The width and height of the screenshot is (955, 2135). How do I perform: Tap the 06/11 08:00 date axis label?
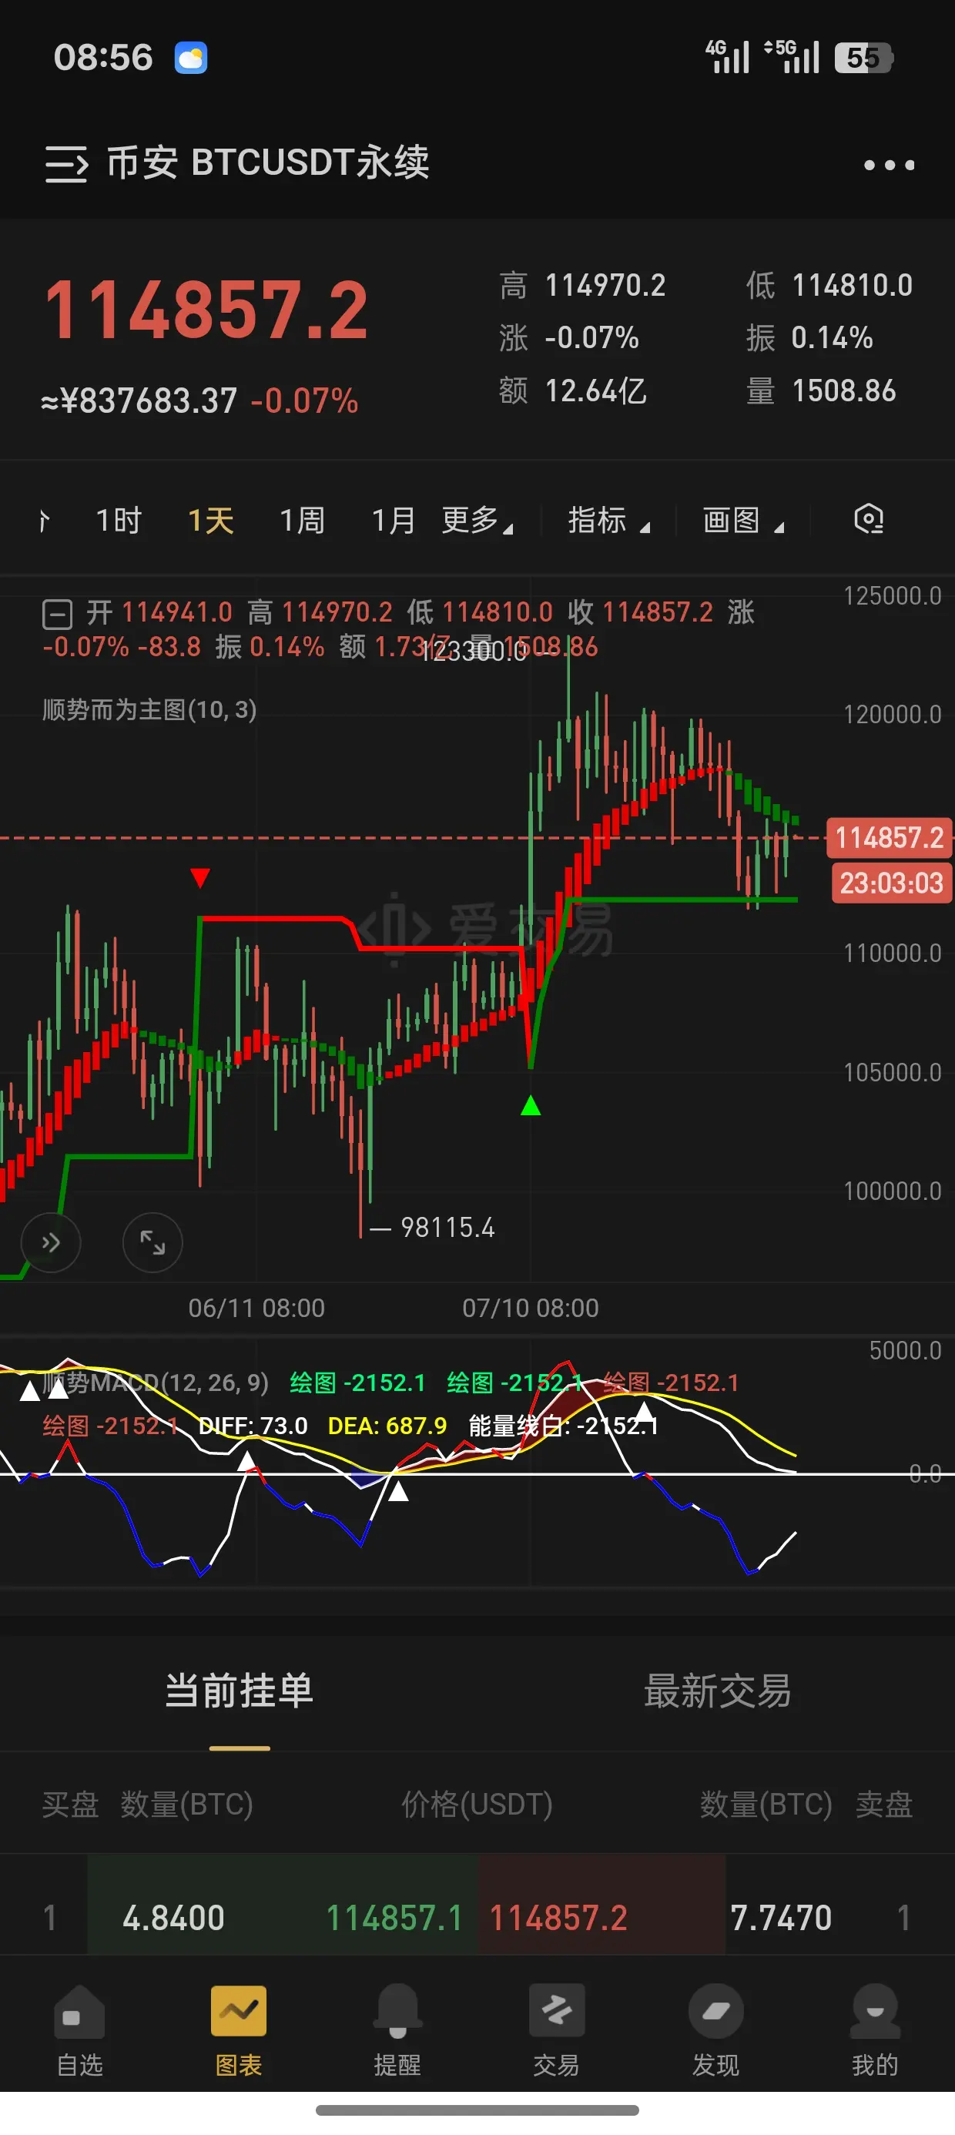[256, 1308]
